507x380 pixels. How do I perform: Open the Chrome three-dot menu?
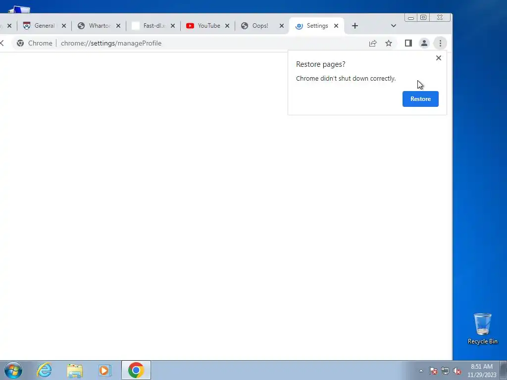[440, 43]
